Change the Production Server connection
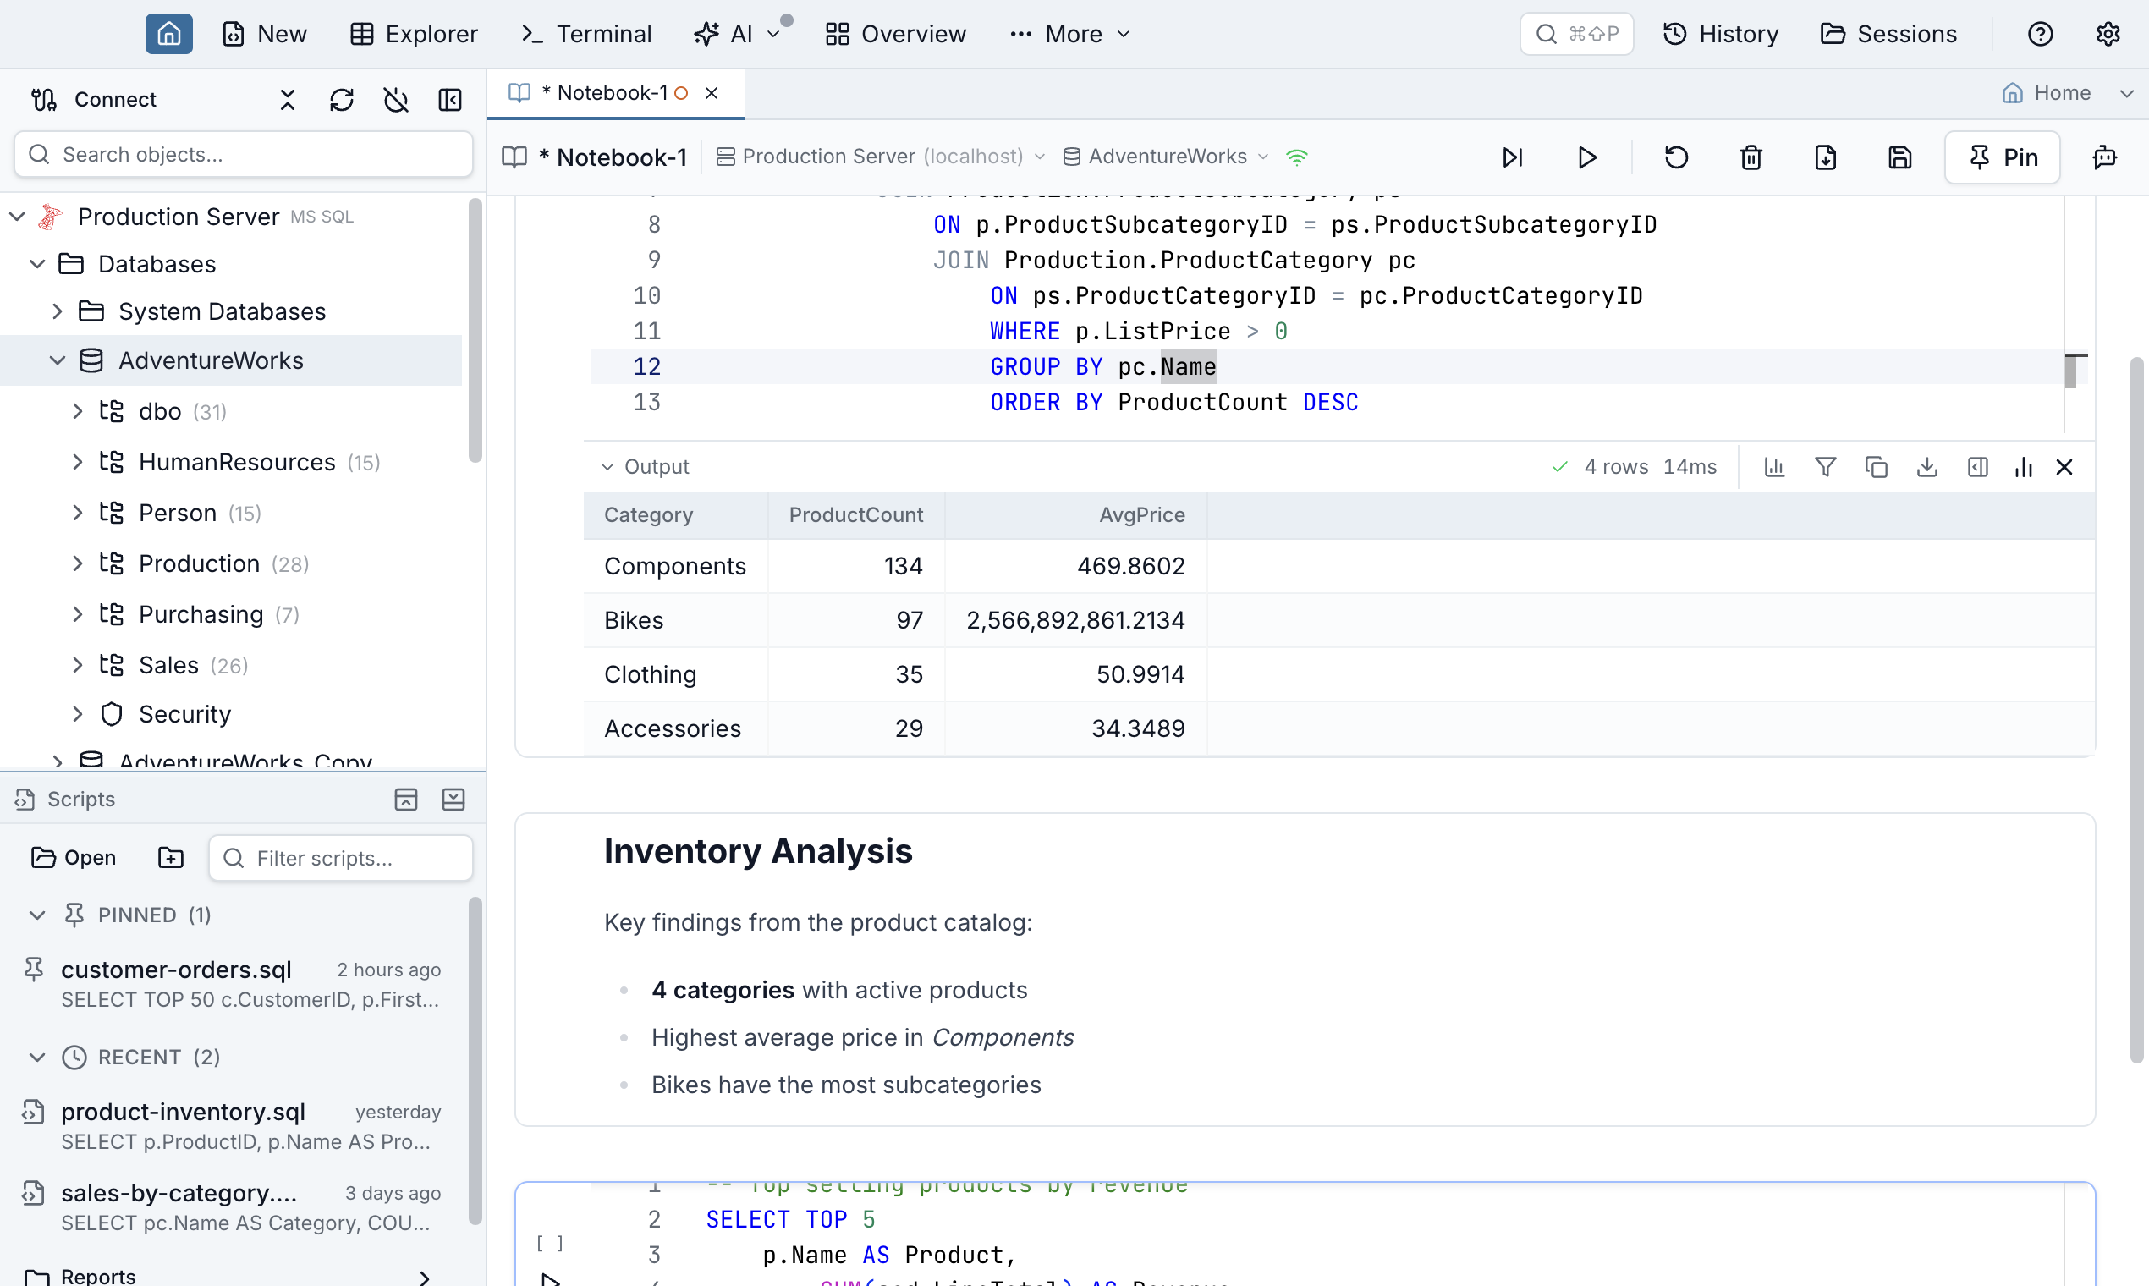This screenshot has width=2149, height=1286. (x=881, y=156)
